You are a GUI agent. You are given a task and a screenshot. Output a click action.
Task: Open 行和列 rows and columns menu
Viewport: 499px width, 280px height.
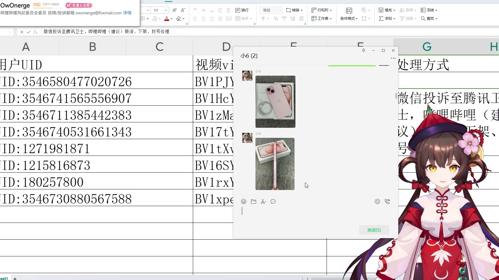(321, 10)
